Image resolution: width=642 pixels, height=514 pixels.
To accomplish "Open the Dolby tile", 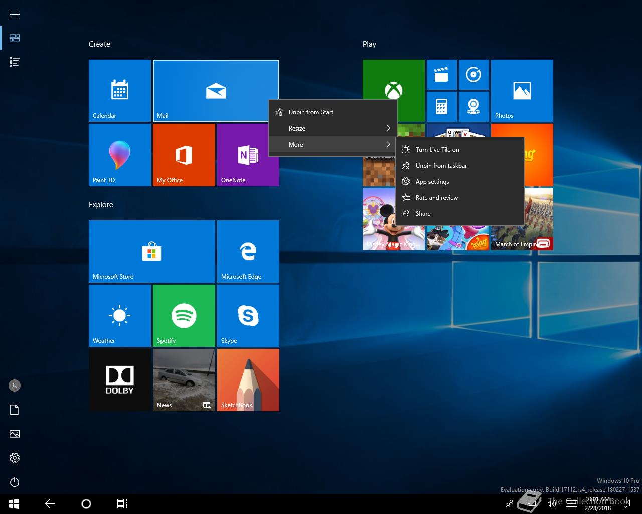I will (x=120, y=380).
